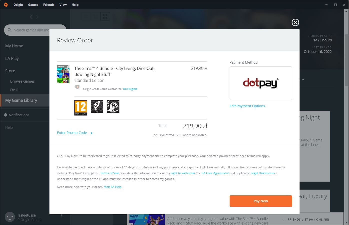Click Edit Payment Options link
Viewport: 349px width, 225px height.
(247, 106)
